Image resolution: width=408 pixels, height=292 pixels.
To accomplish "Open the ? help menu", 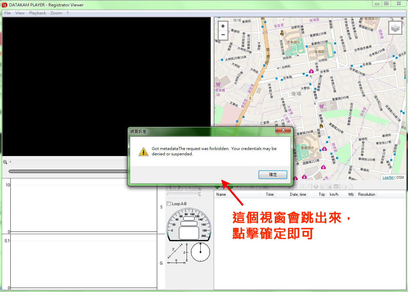I will click(68, 13).
